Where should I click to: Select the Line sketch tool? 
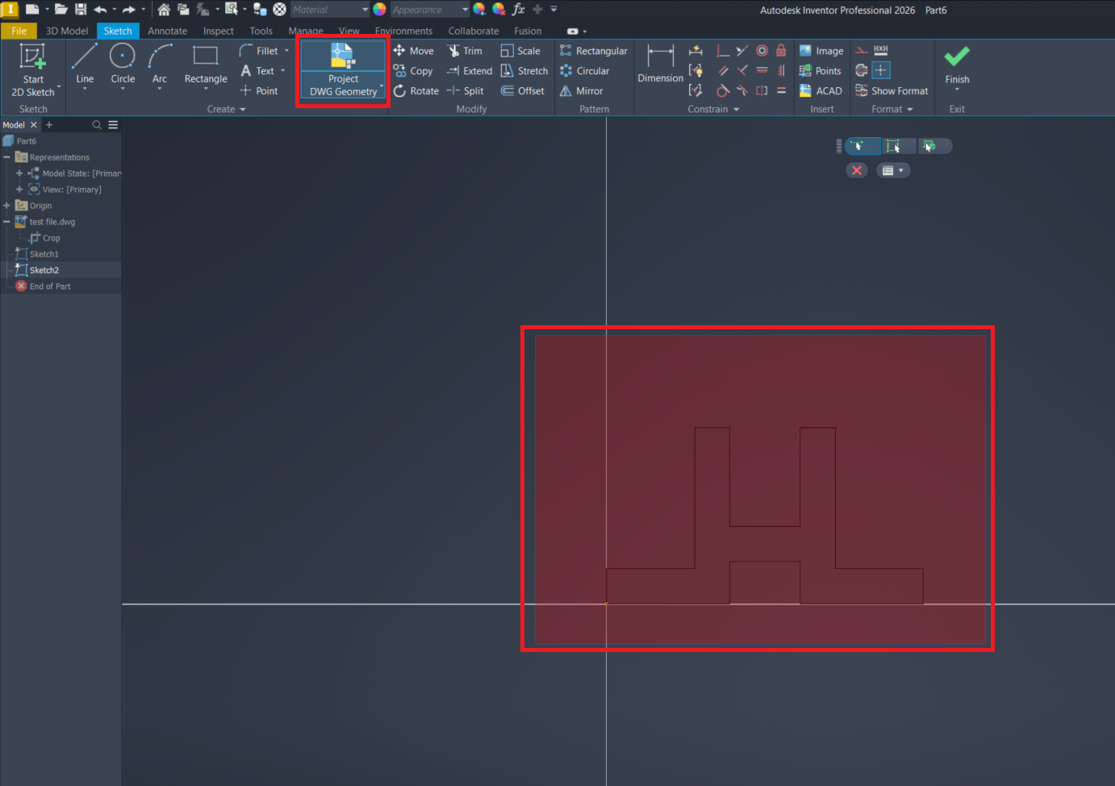point(85,65)
